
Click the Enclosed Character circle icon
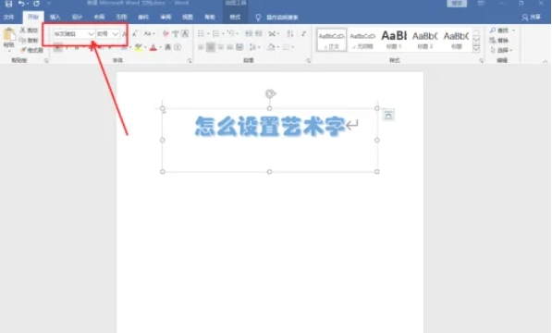[178, 47]
